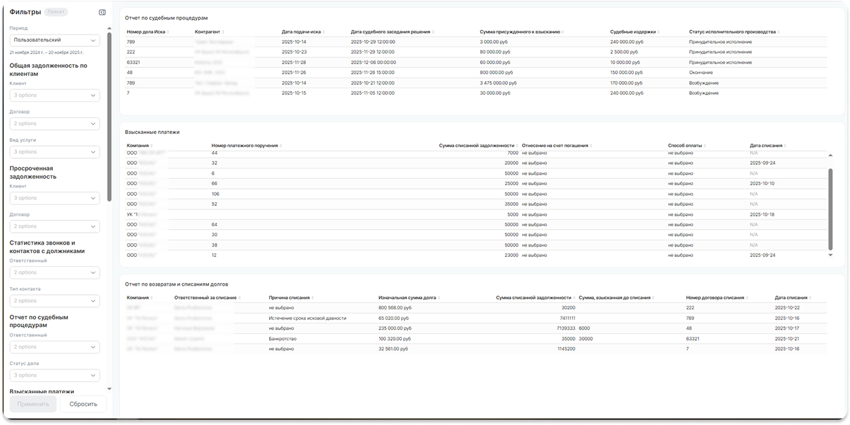Sort write-offs by Изначальная сумма долга

[438, 297]
